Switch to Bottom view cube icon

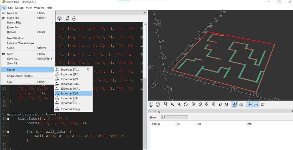coord(207,104)
